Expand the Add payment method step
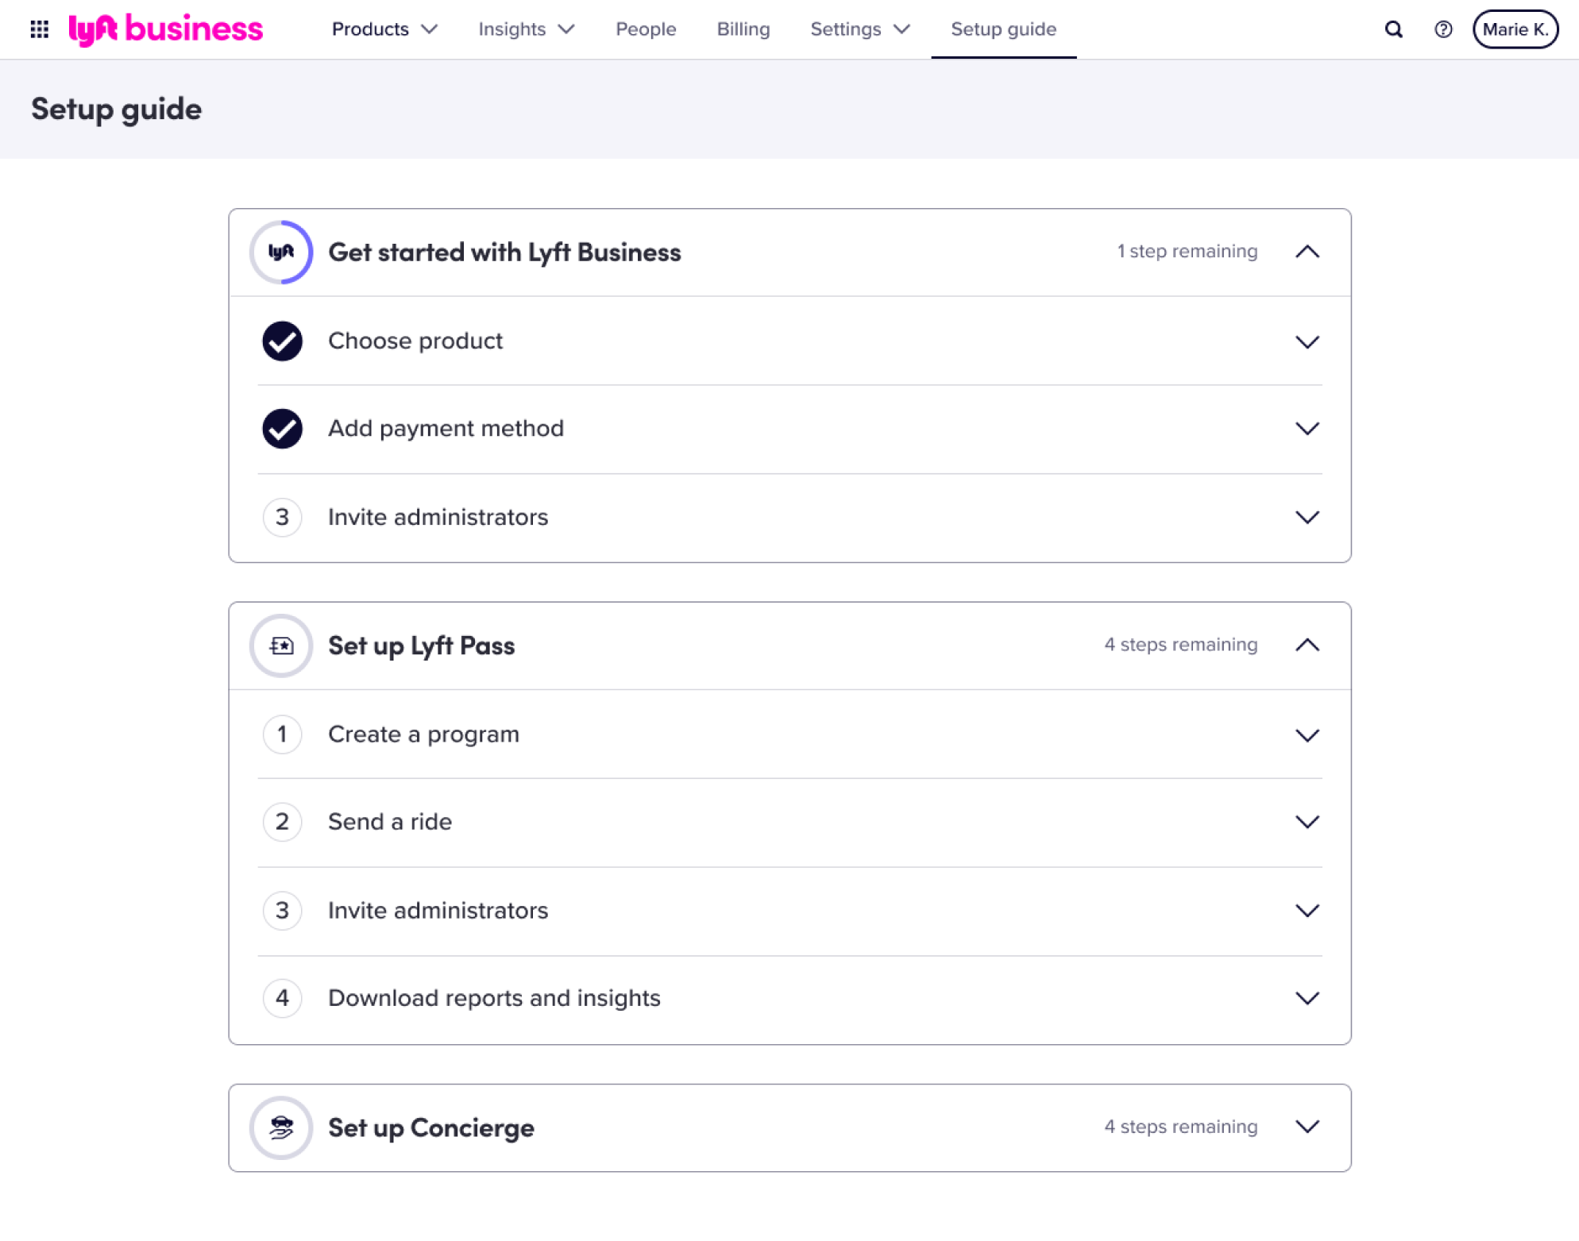 tap(1307, 429)
